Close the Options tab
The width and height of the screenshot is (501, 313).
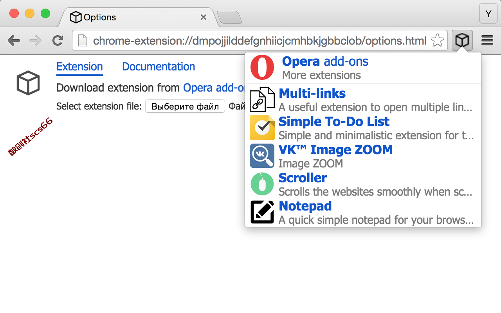(203, 17)
